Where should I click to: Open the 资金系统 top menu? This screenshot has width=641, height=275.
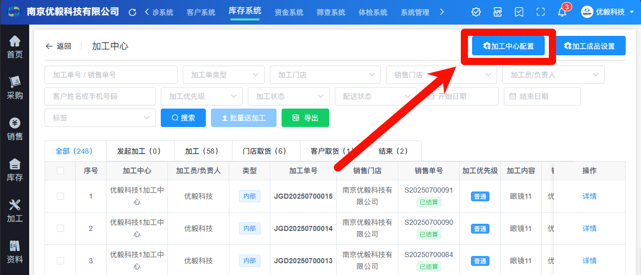pos(289,12)
